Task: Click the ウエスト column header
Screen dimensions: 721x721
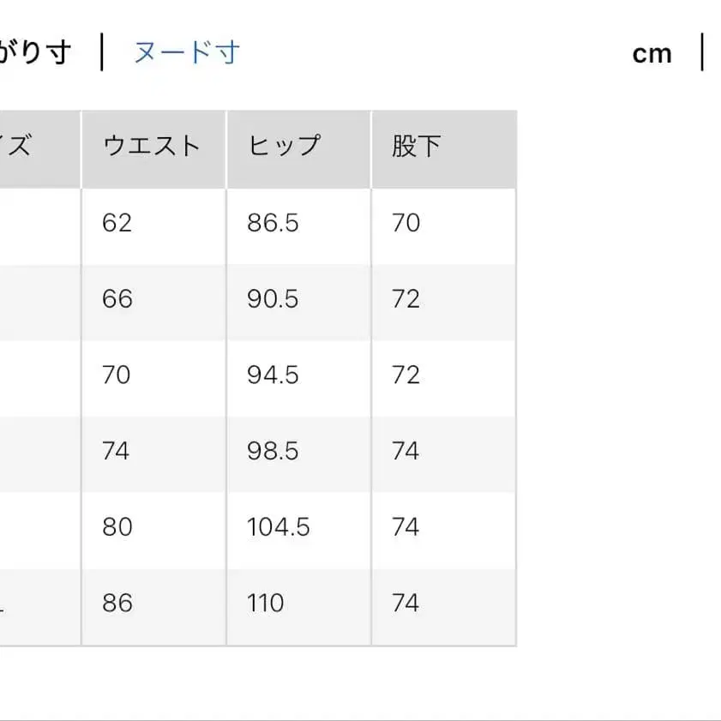Action: coord(152,146)
